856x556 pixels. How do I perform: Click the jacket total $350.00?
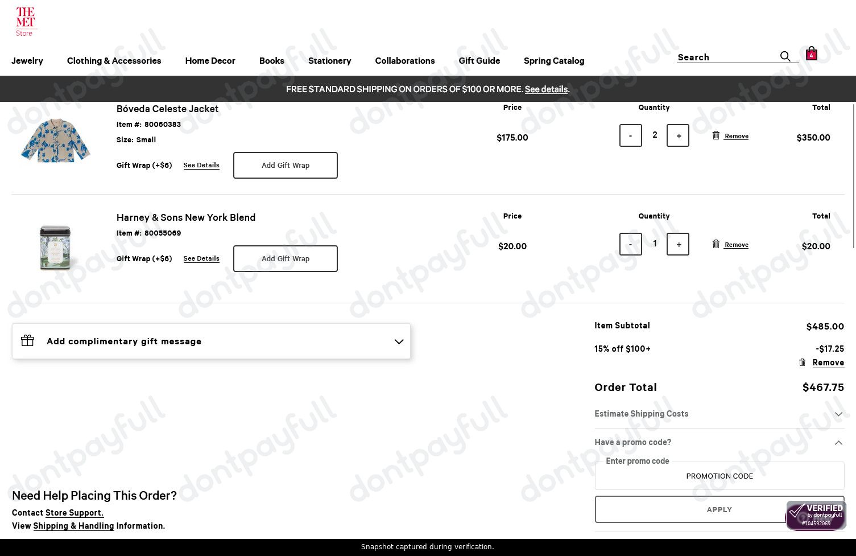pos(813,137)
